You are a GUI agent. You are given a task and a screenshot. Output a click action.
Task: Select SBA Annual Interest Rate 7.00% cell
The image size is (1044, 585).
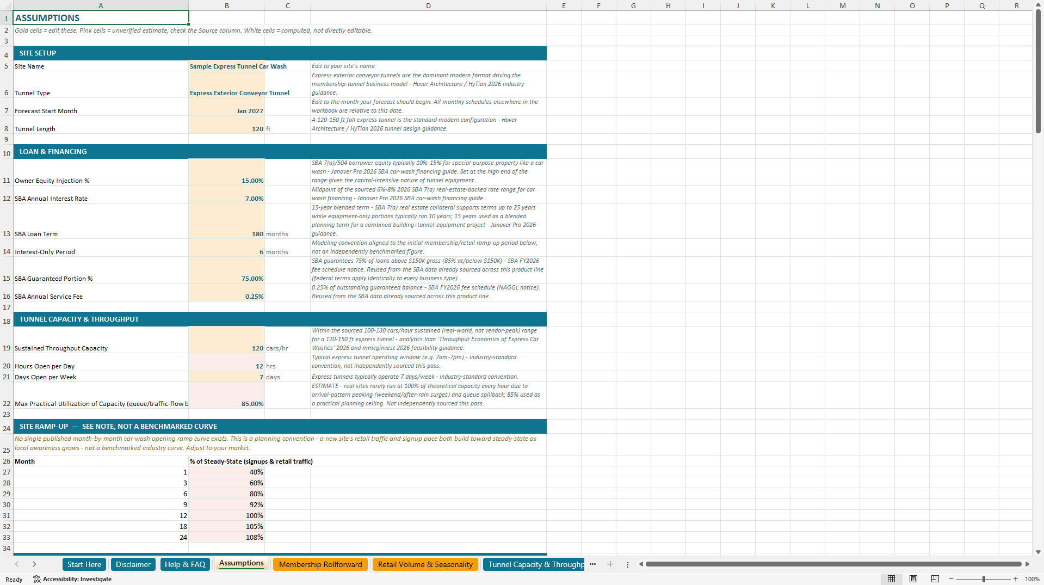point(227,194)
